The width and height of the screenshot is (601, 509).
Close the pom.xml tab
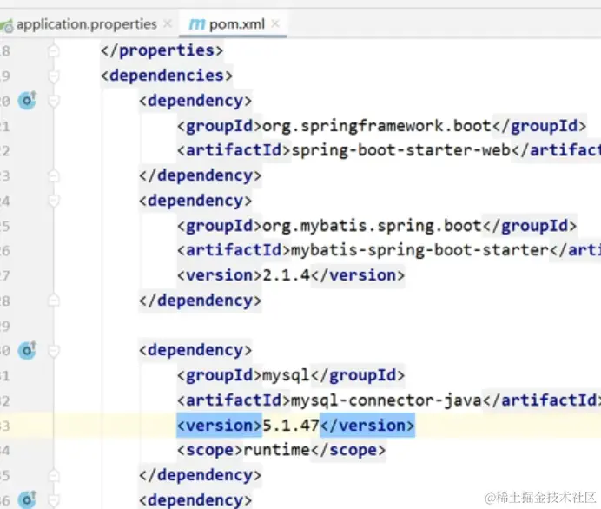(x=275, y=23)
